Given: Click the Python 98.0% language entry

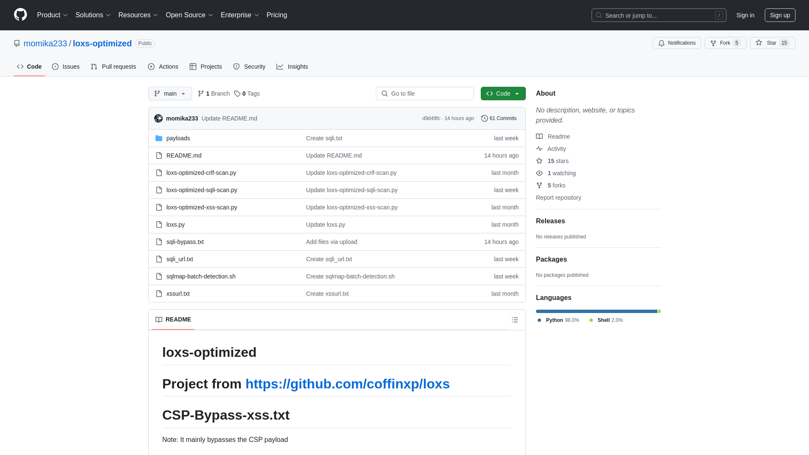Looking at the screenshot, I should tap(558, 320).
